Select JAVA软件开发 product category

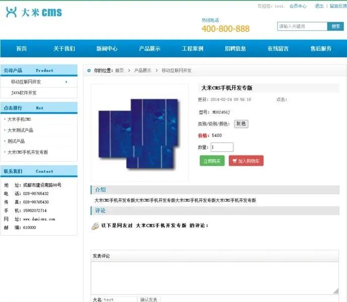24,93
